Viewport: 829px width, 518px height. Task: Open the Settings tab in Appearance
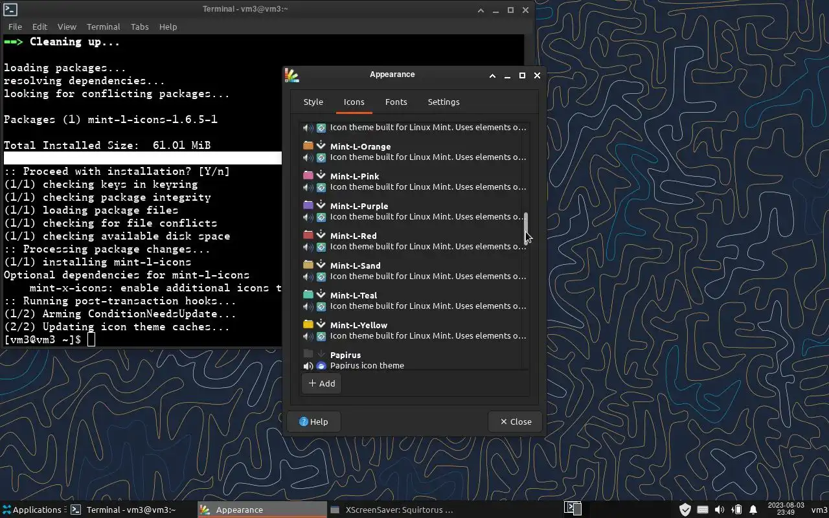click(x=444, y=102)
